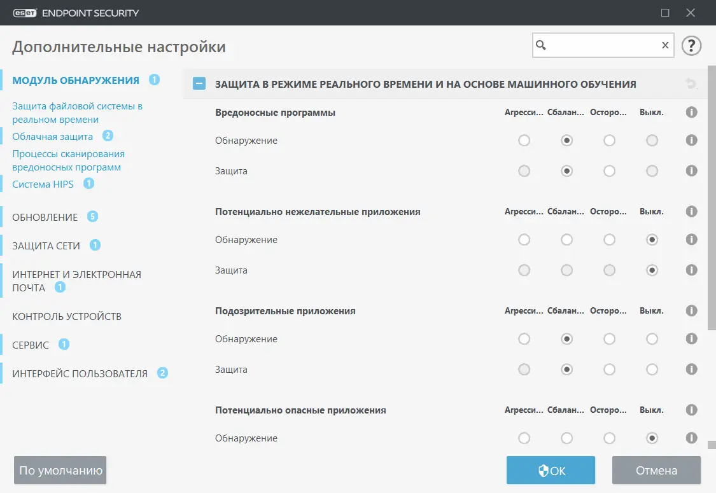The height and width of the screenshot is (493, 716).
Task: Open help via the question mark icon
Action: tap(691, 45)
